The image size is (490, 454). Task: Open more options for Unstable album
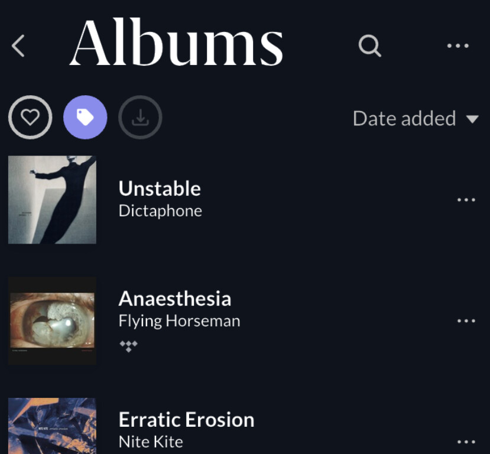pyautogui.click(x=466, y=200)
